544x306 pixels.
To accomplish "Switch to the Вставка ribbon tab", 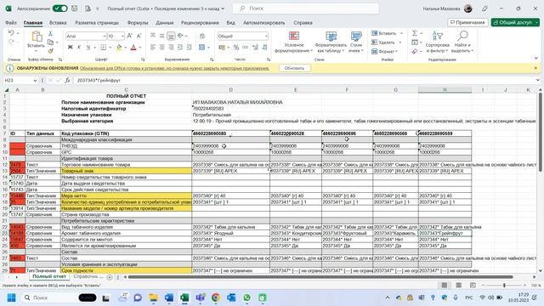I will [58, 23].
